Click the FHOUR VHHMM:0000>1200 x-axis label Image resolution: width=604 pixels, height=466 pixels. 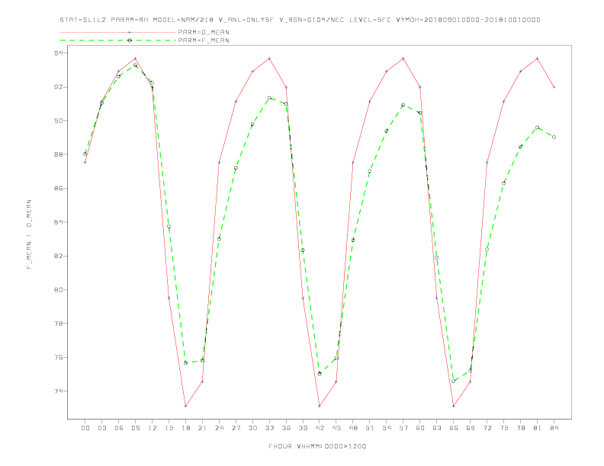[x=317, y=446]
